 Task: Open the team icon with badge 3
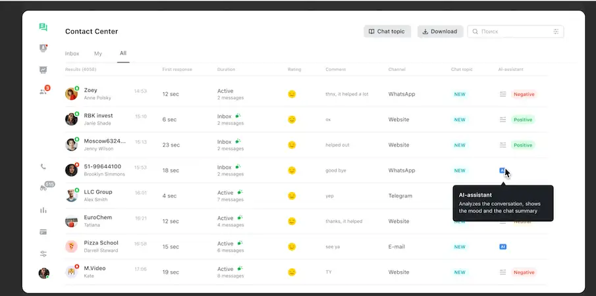click(x=43, y=91)
